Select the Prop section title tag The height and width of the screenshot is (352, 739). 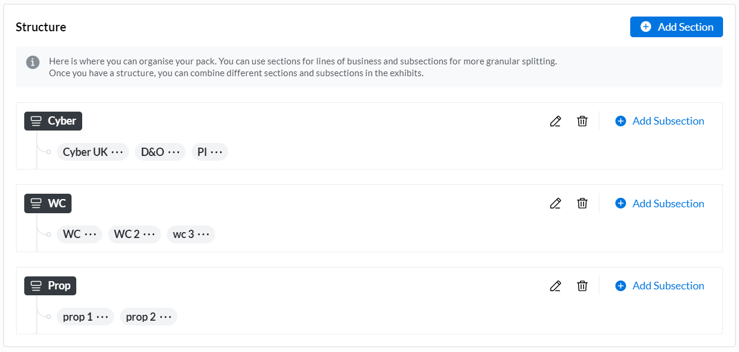59,286
